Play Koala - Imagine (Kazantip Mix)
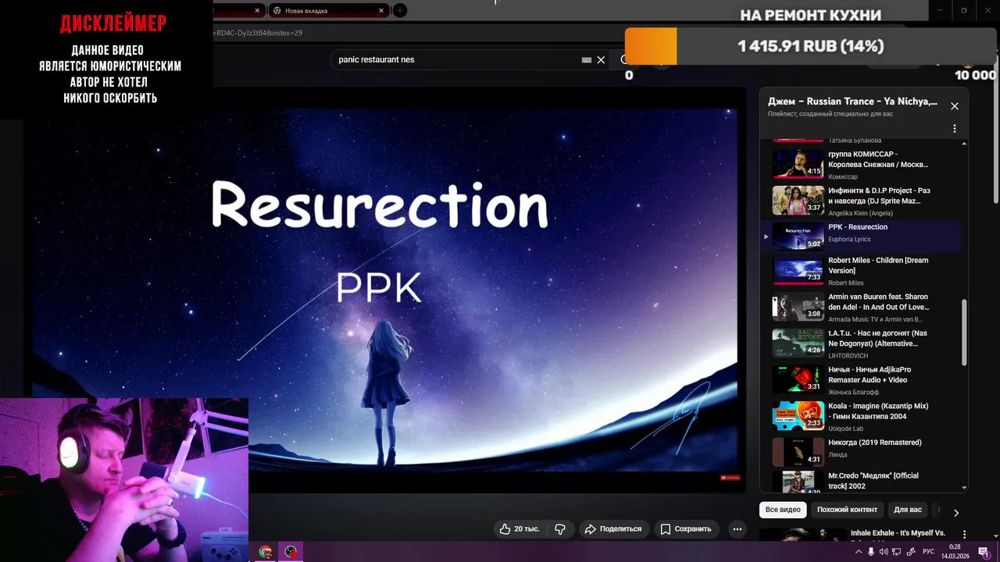This screenshot has height=562, width=1000. [866, 416]
